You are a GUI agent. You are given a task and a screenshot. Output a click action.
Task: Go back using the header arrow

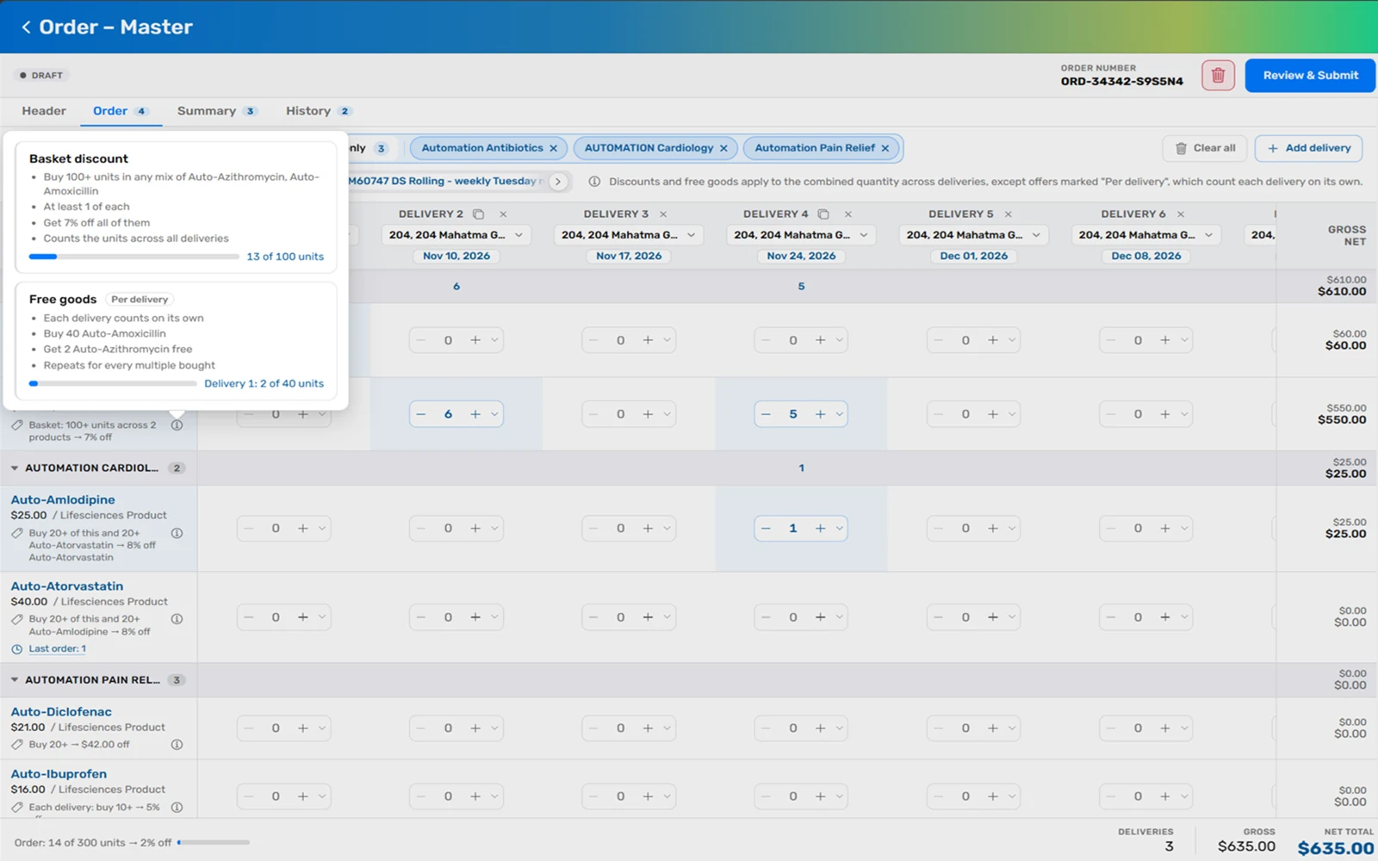click(x=26, y=28)
